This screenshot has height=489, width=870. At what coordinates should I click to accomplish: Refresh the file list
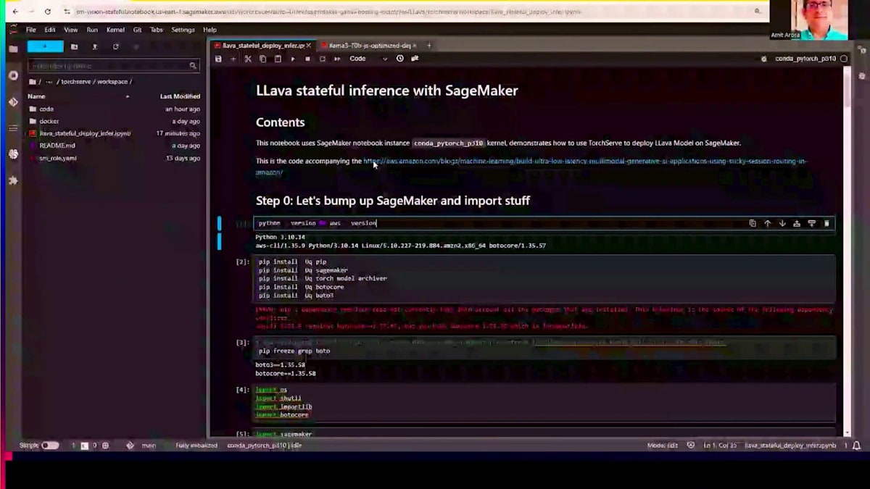click(115, 46)
